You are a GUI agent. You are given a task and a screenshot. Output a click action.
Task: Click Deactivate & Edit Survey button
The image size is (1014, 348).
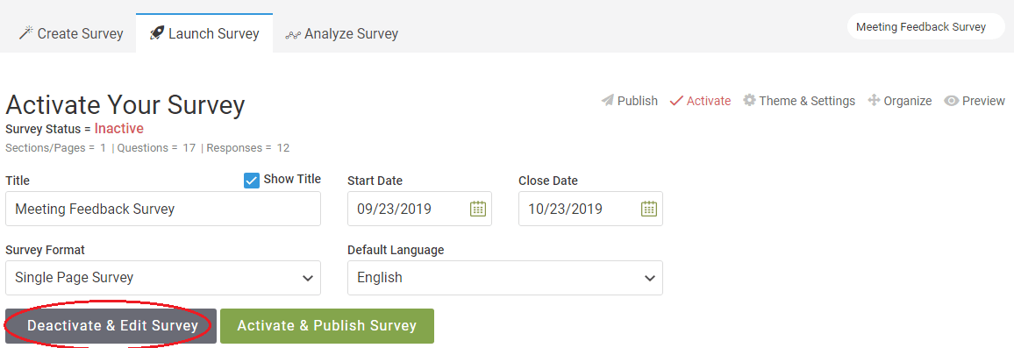click(x=111, y=326)
